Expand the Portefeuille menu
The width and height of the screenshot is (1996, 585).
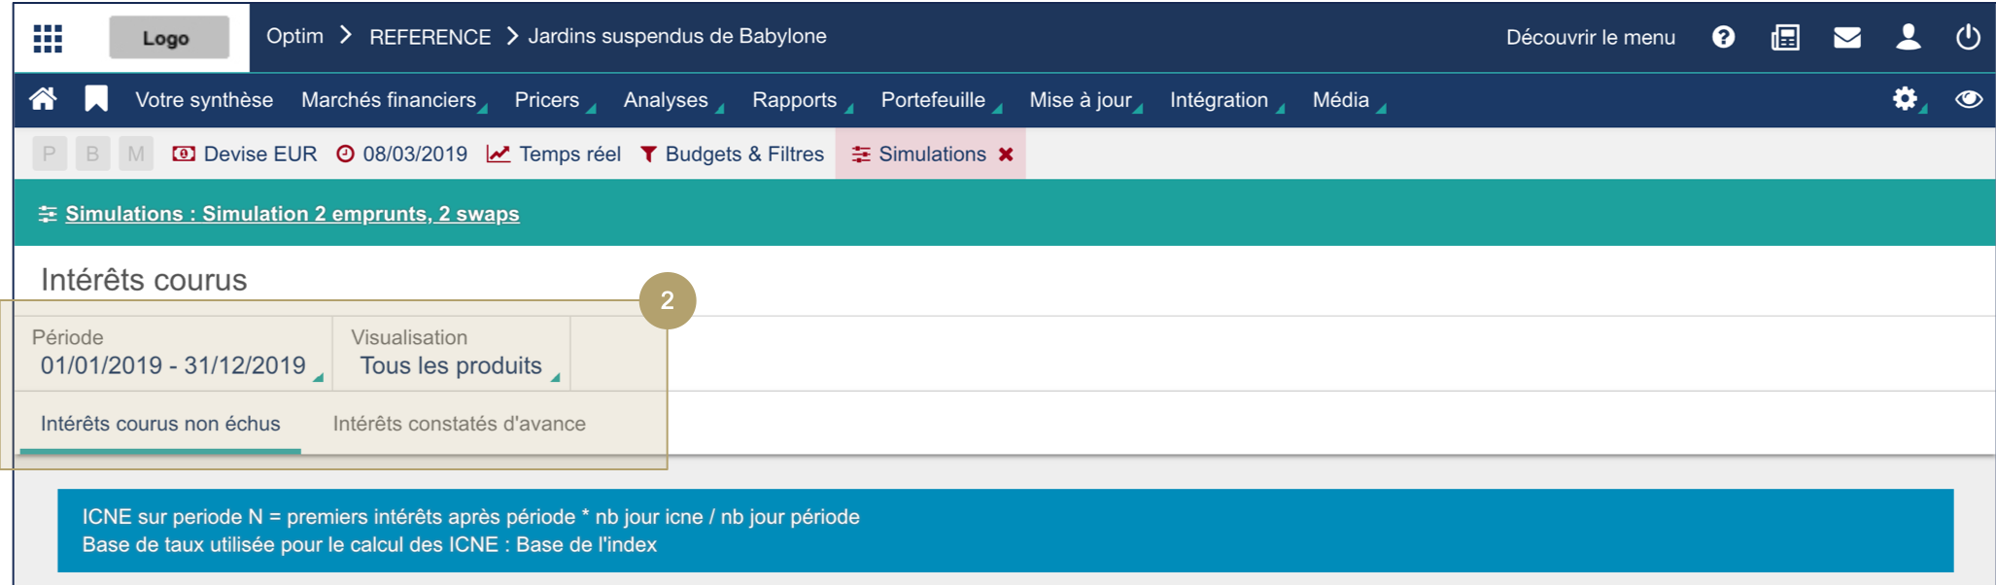[x=940, y=100]
